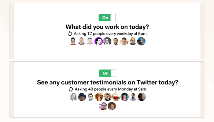Image resolution: width=214 pixels, height=122 pixels.
Task: Open 'See any customer testimonials on Twitter today?'
Action: point(107,82)
